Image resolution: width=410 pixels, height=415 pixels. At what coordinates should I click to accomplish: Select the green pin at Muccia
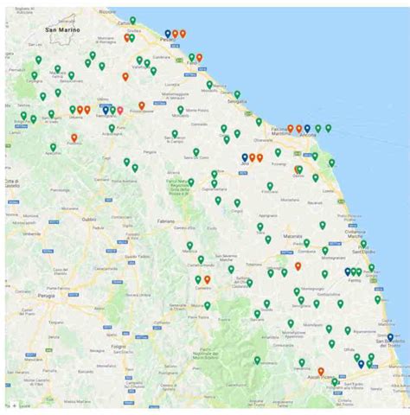(208, 306)
